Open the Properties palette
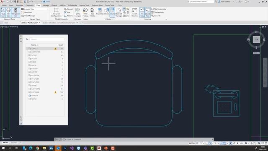268x151 pixels. pyautogui.click(x=100, y=11)
